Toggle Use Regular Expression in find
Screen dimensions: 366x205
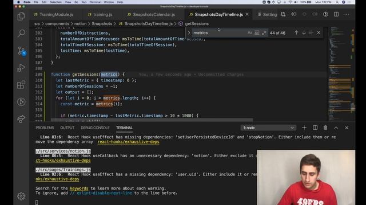264,33
